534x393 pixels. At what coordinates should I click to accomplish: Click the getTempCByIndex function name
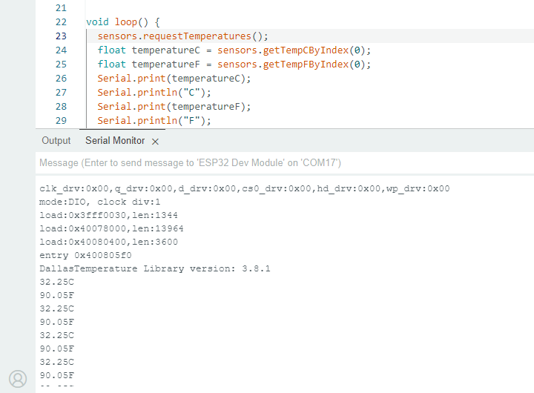pos(304,50)
